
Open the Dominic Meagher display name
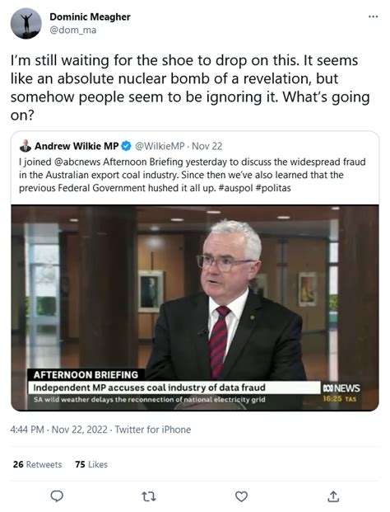point(90,17)
